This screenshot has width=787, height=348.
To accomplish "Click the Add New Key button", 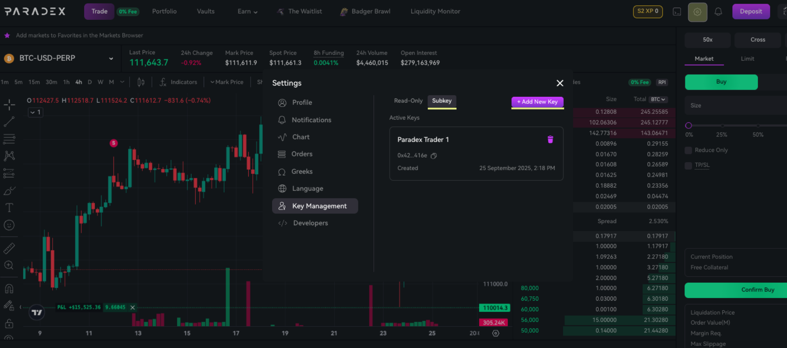I will click(x=537, y=102).
